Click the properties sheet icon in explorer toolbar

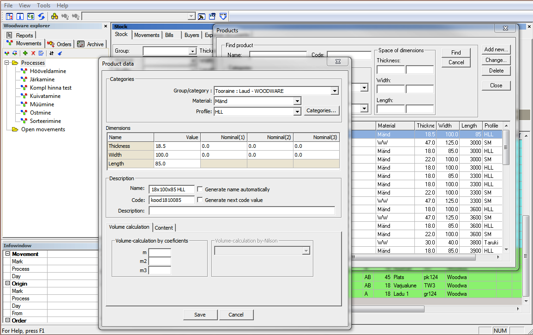point(41,53)
